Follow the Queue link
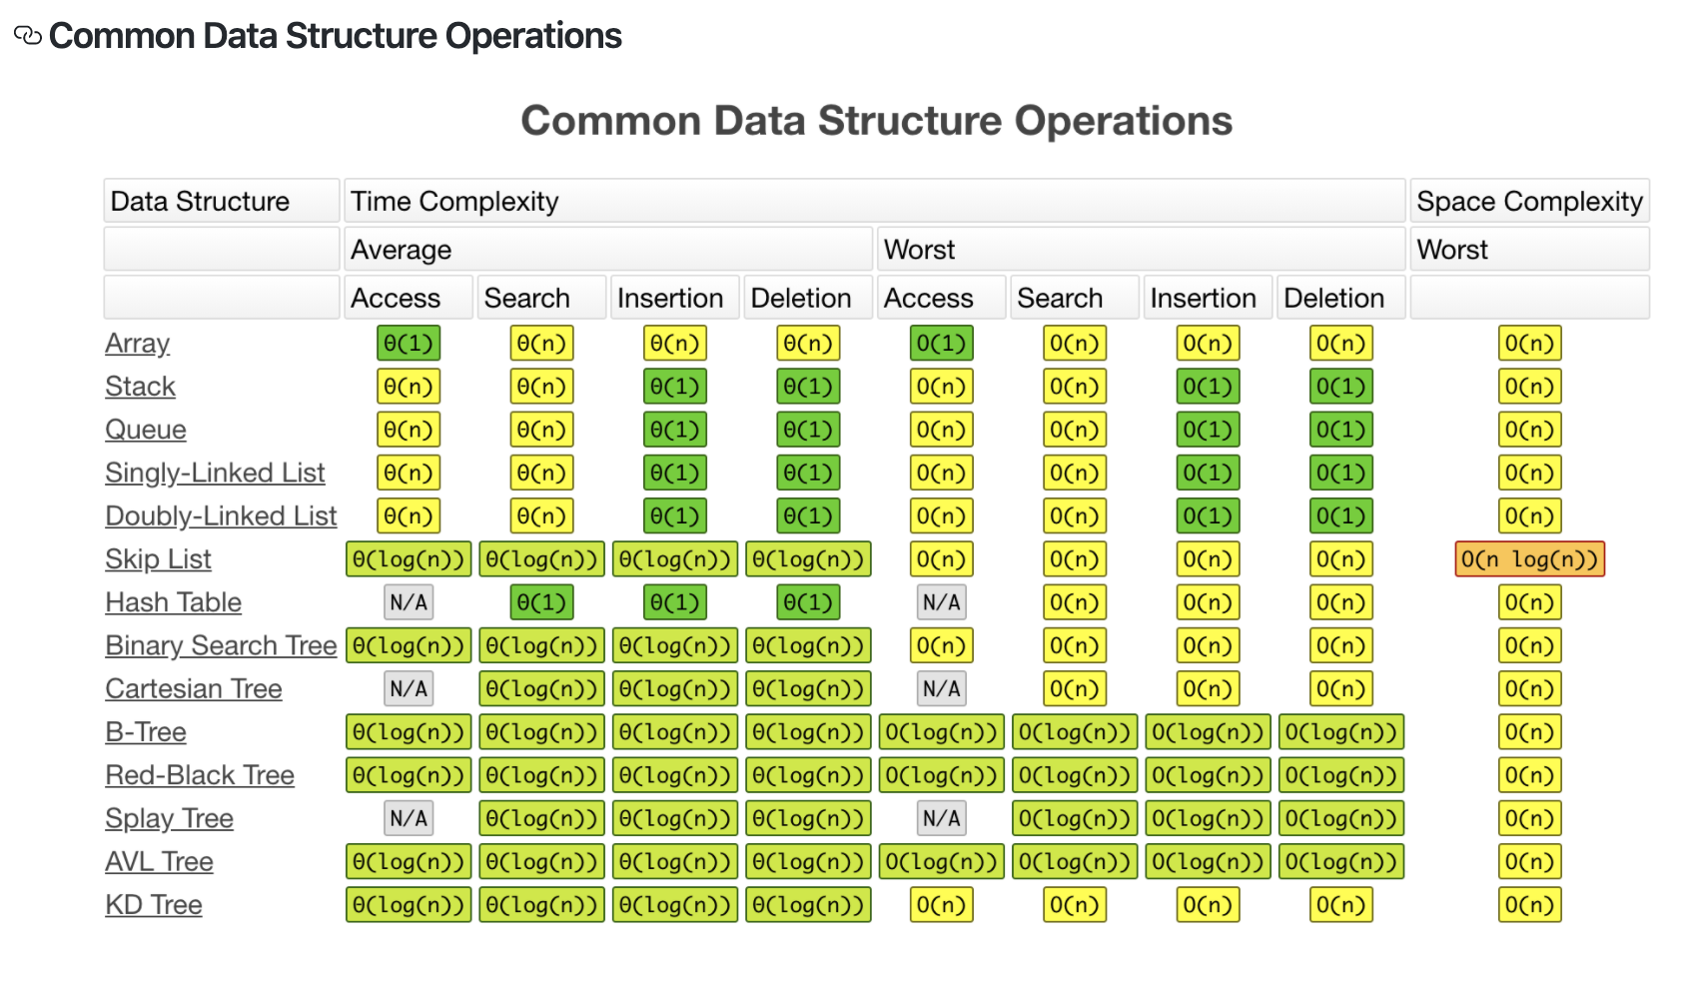 pyautogui.click(x=146, y=430)
